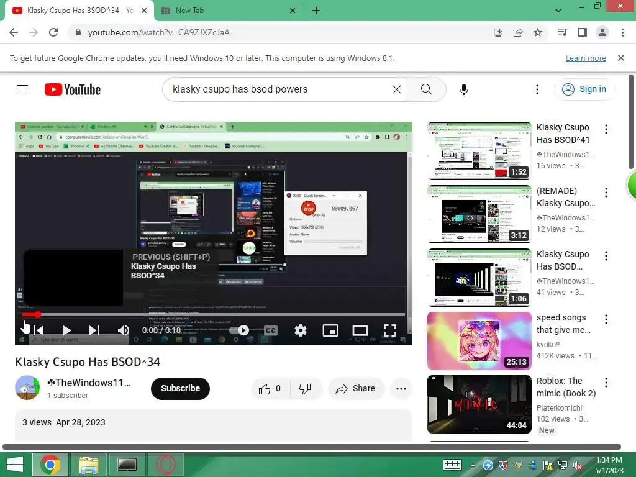Clear the search box text with X
The height and width of the screenshot is (477, 636).
[x=397, y=89]
